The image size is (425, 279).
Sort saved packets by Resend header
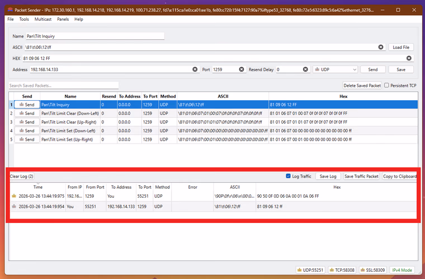109,96
